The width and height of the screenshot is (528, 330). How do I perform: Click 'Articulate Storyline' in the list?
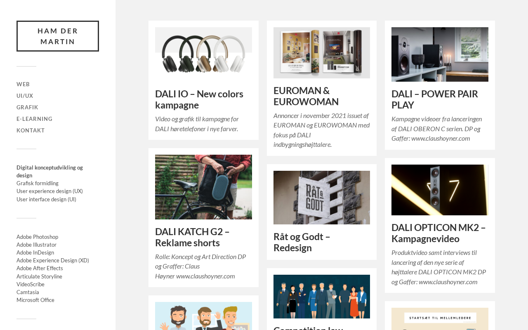click(39, 276)
